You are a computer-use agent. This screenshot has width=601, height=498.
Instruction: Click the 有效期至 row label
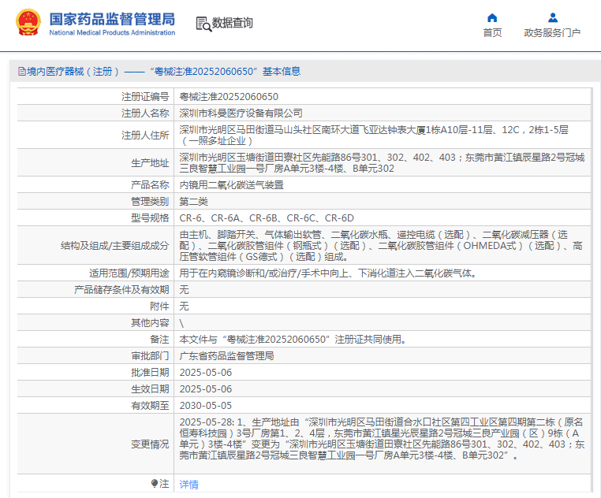(150, 405)
